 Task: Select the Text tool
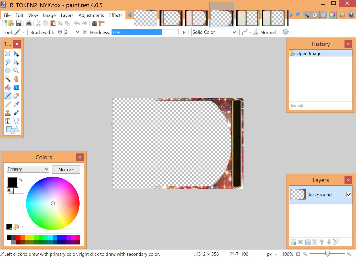[x=8, y=121]
